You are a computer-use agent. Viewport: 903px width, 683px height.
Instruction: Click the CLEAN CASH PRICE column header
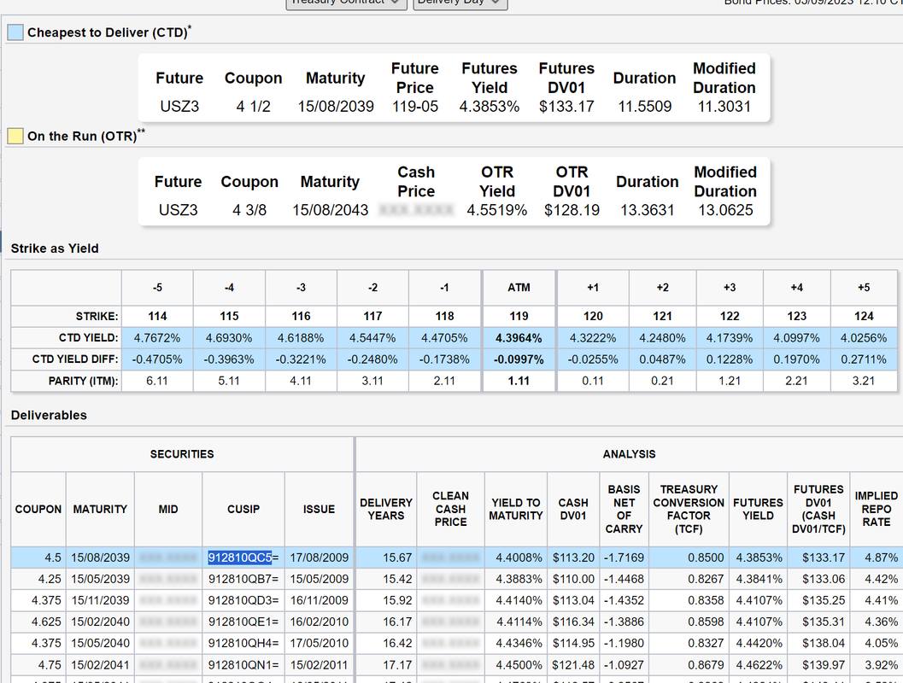(450, 509)
